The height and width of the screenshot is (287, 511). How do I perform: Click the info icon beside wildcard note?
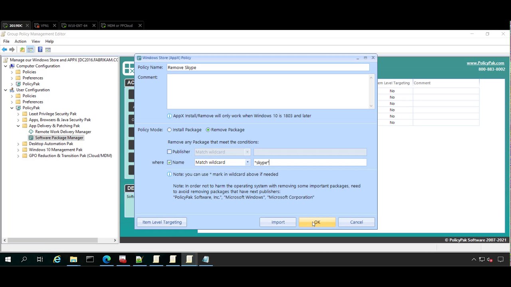[x=169, y=174]
